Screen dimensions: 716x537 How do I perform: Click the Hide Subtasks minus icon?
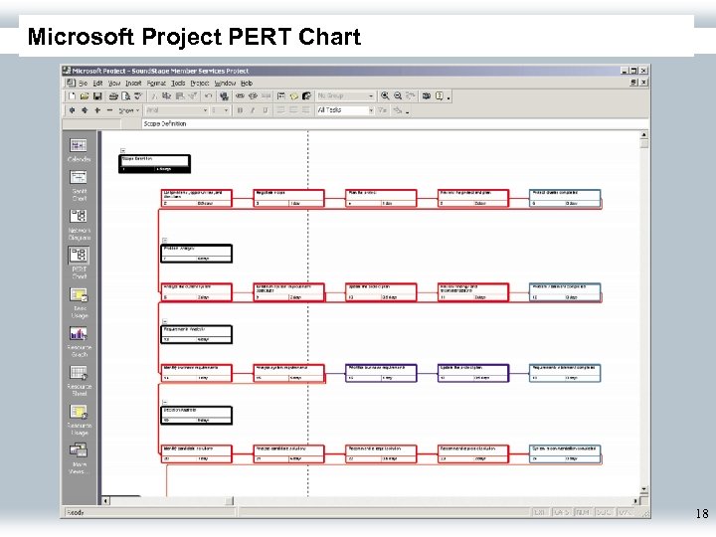pyautogui.click(x=109, y=110)
